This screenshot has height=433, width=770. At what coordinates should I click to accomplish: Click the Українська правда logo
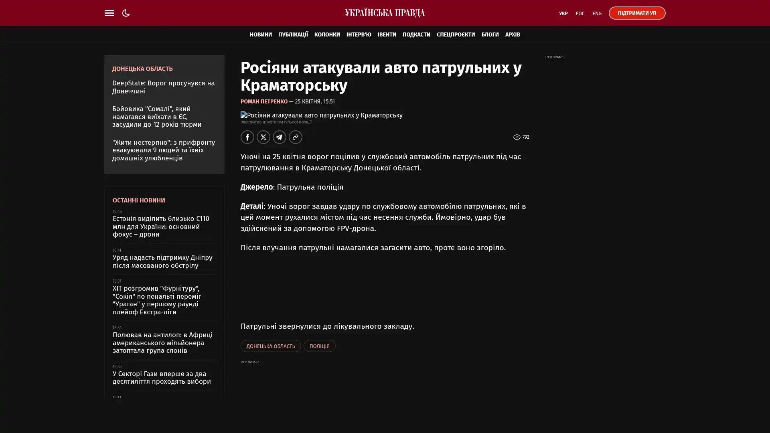[385, 13]
